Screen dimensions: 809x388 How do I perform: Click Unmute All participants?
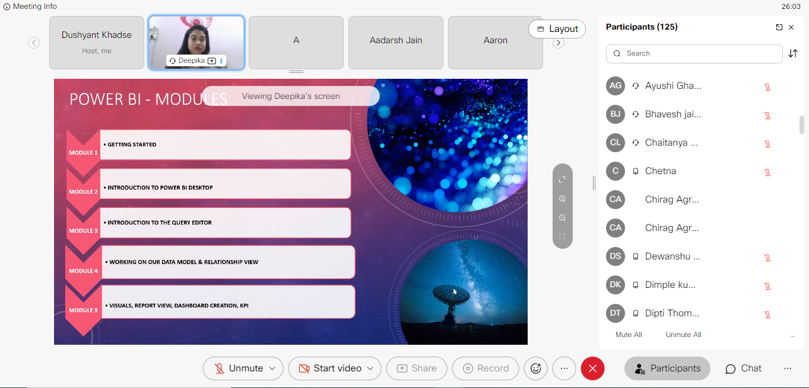[683, 335]
